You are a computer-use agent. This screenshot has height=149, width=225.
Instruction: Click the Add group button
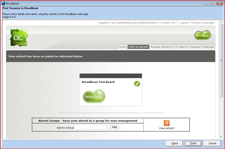[x=114, y=127]
